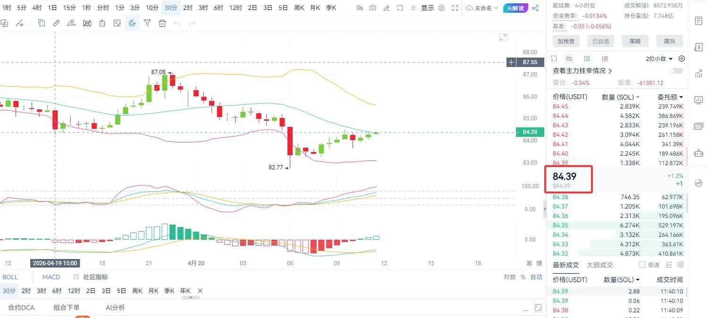The width and height of the screenshot is (709, 318).
Task: Click the share icon beside AI解读
Action: click(535, 8)
